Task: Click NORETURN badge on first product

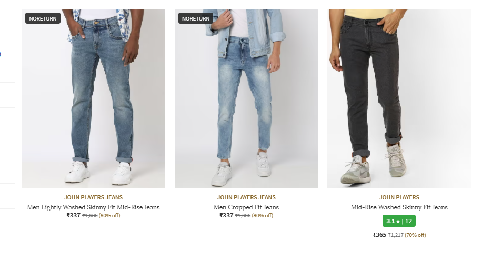Action: click(x=43, y=18)
